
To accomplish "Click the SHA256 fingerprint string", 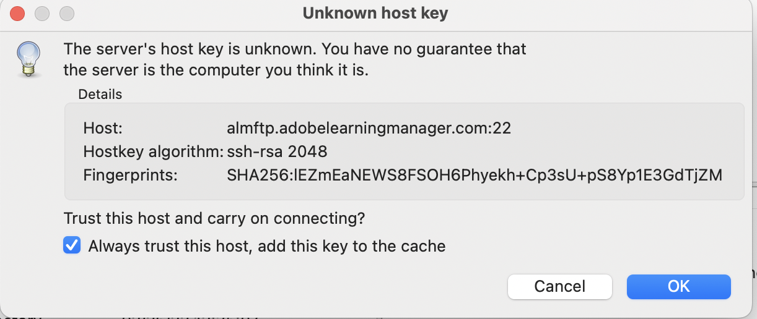I will (475, 175).
